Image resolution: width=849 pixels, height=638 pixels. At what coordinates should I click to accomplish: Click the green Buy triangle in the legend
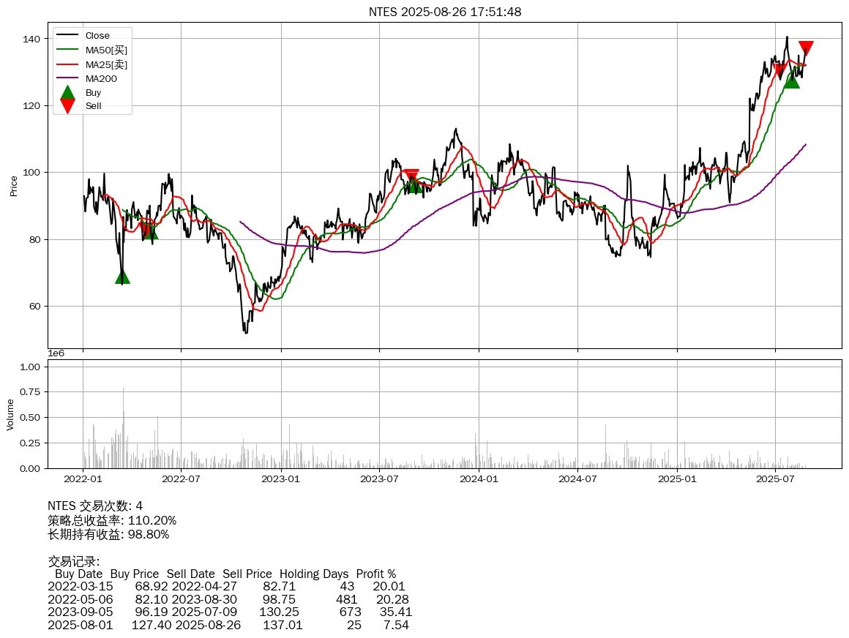point(67,93)
